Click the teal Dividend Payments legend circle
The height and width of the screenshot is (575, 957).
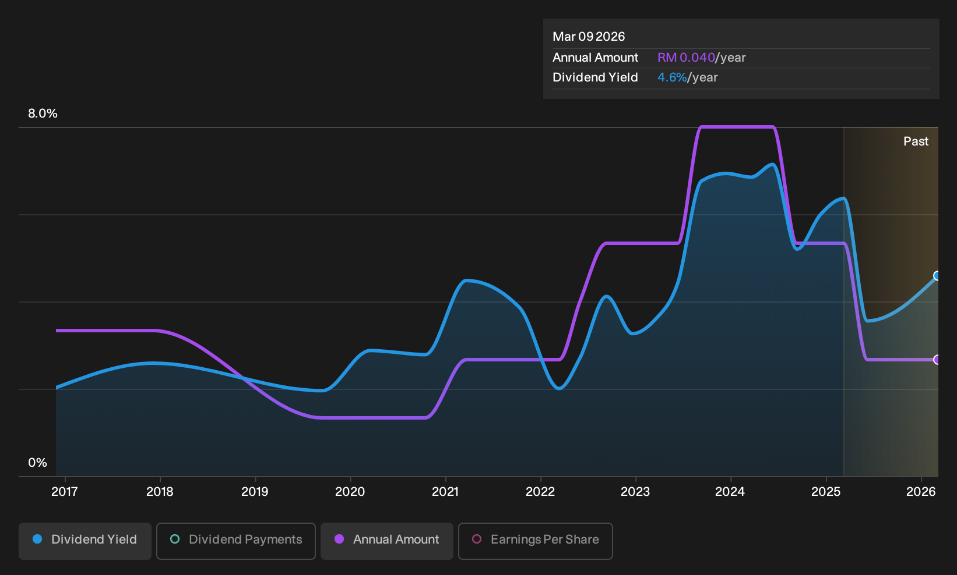click(175, 539)
